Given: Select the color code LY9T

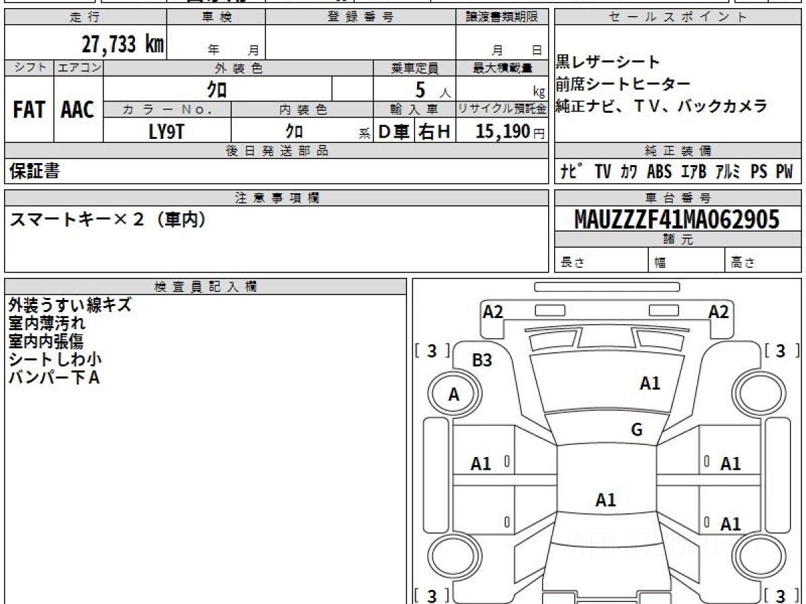Looking at the screenshot, I should 166,132.
